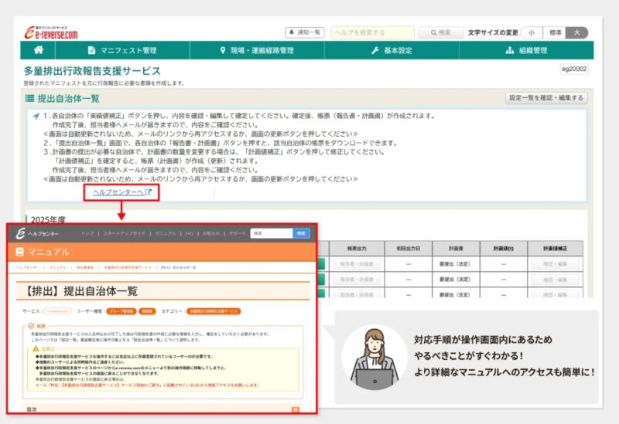619x424 pixels.
Task: Click the help center logo icon
Action: point(20,232)
